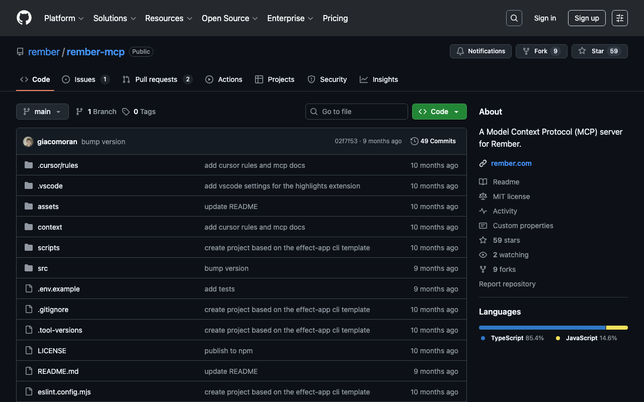Fork the repository
644x402 pixels.
point(541,51)
